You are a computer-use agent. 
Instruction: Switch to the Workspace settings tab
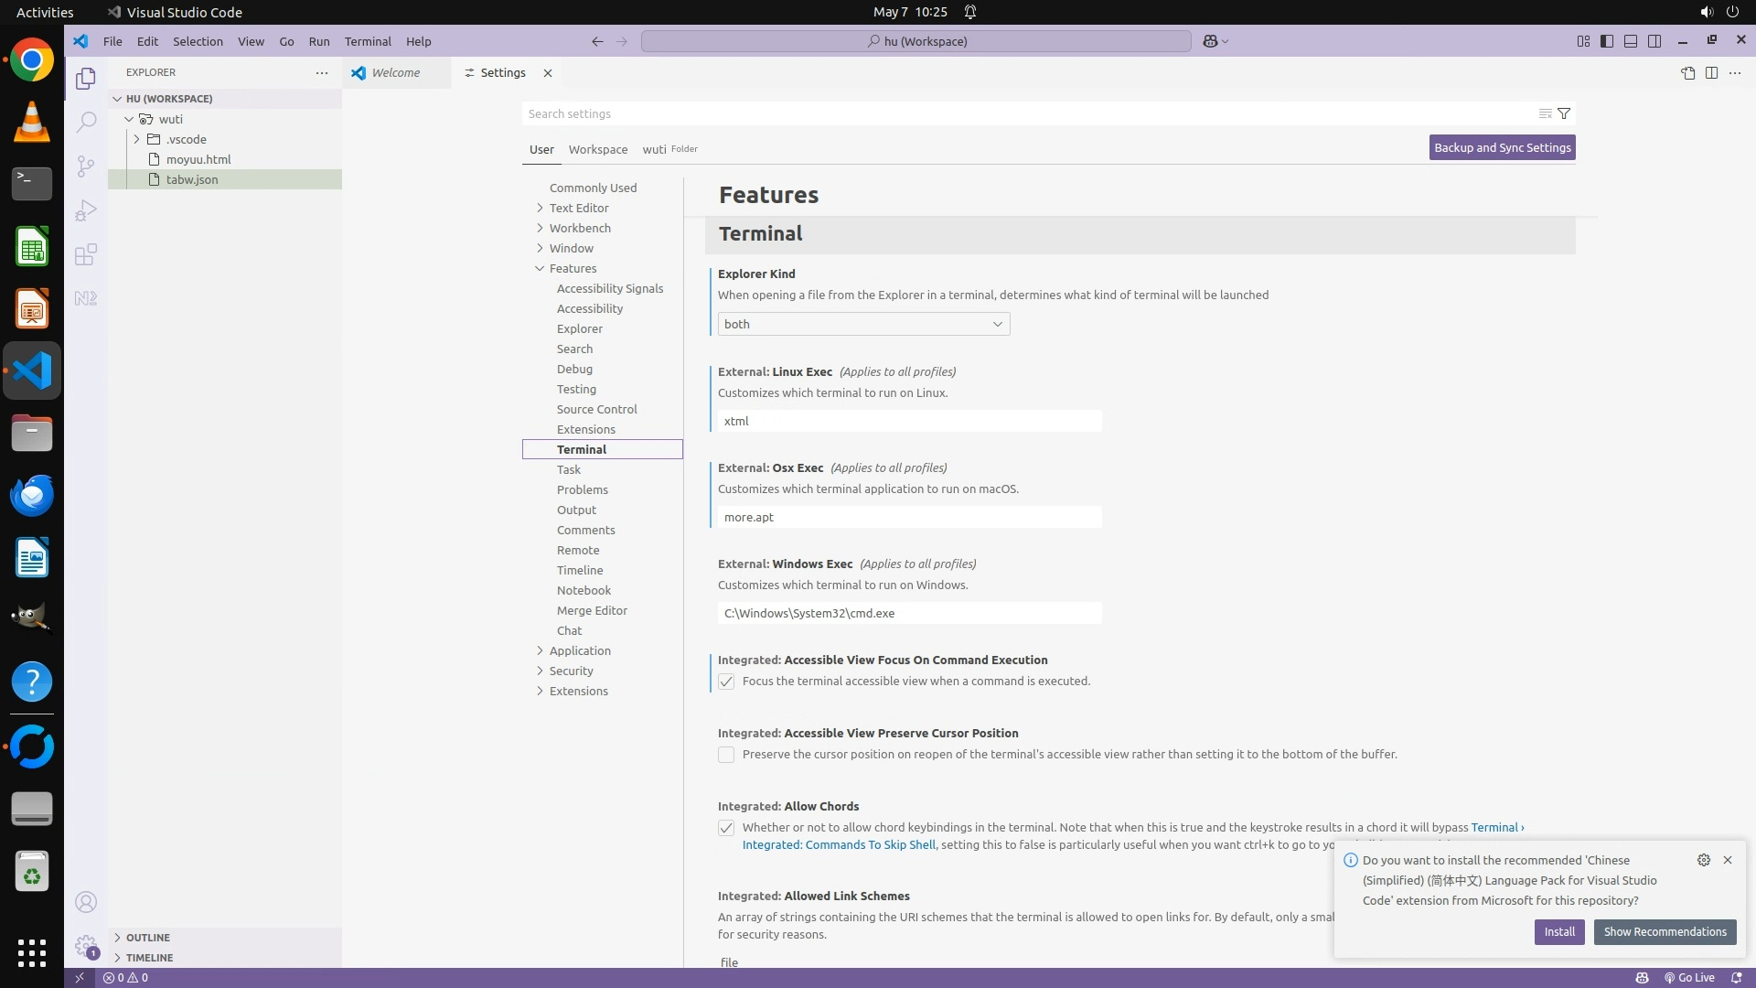pyautogui.click(x=597, y=149)
